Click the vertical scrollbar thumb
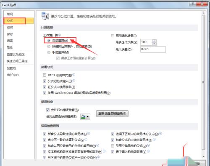 pos(204,82)
